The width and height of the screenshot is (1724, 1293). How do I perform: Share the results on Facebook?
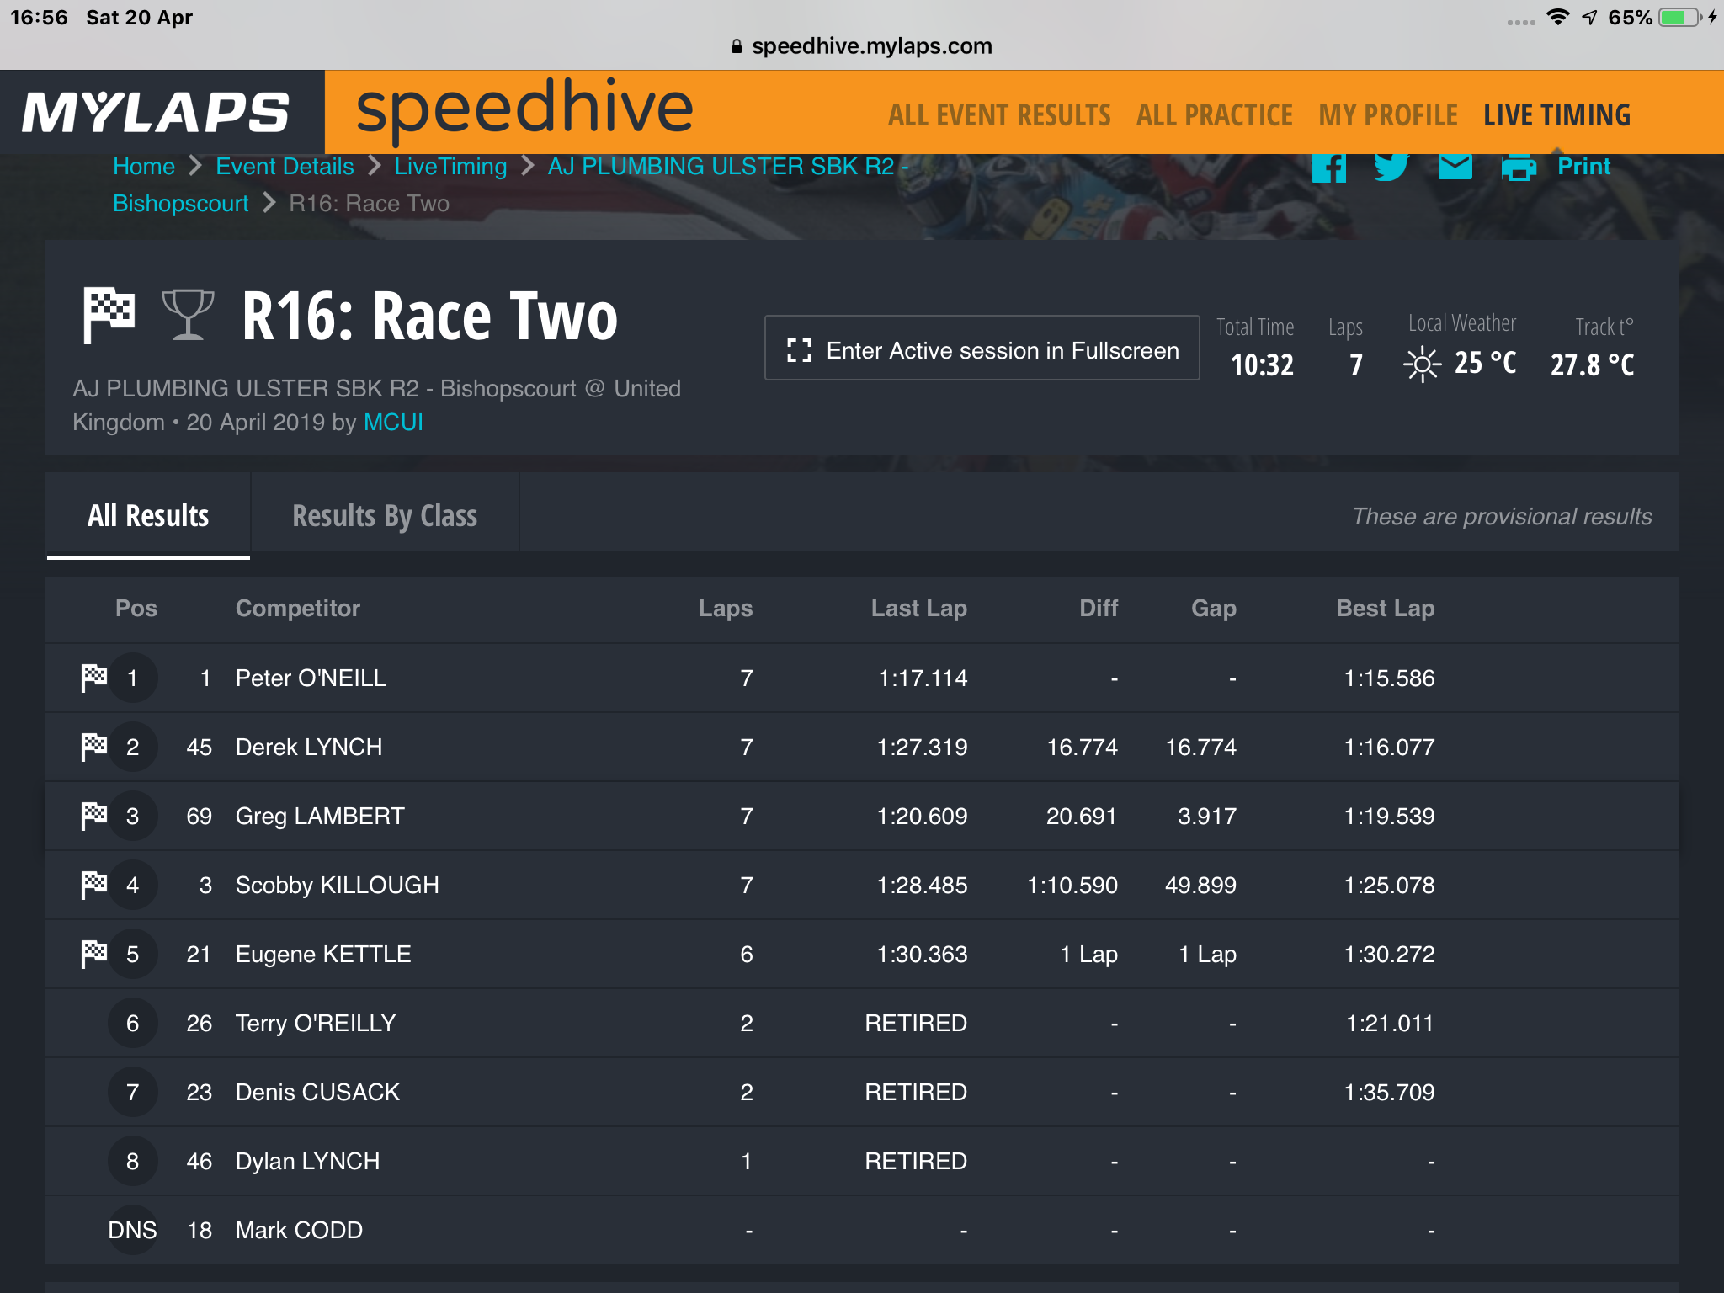click(x=1329, y=167)
